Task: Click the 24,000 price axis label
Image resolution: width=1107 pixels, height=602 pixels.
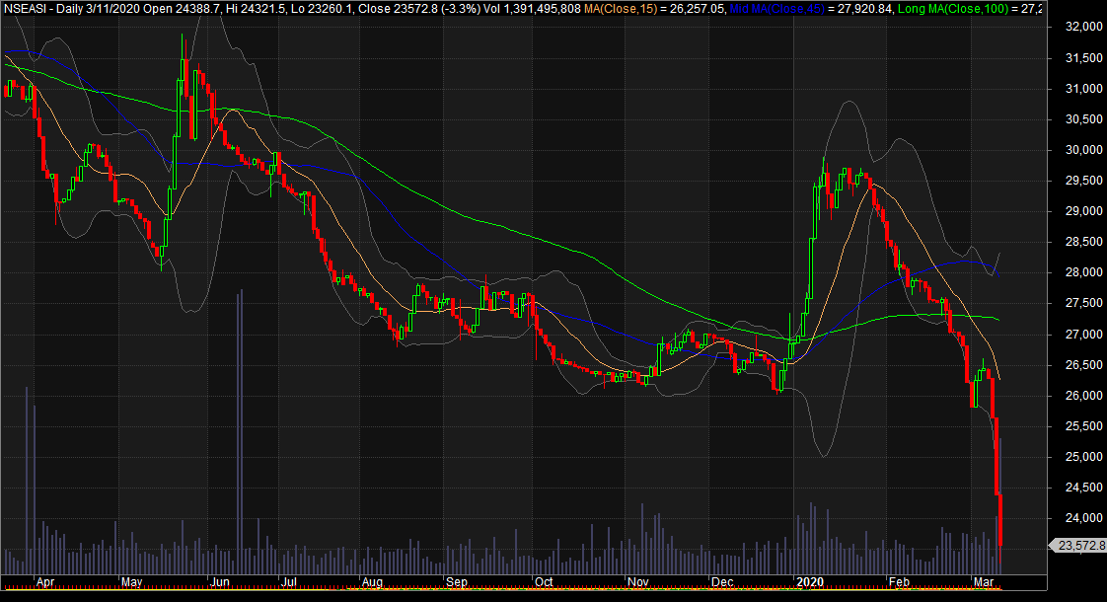Action: [1083, 518]
